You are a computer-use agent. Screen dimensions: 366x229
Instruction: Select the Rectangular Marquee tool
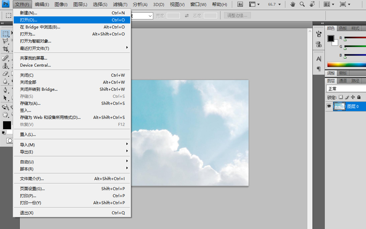point(6,34)
